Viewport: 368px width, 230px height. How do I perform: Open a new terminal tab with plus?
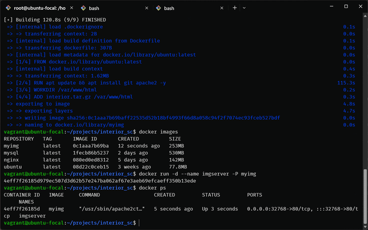(x=235, y=8)
